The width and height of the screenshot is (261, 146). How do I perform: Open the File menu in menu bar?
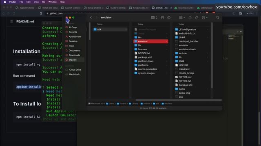[21, 2]
